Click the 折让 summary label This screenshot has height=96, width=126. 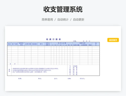click(75, 71)
